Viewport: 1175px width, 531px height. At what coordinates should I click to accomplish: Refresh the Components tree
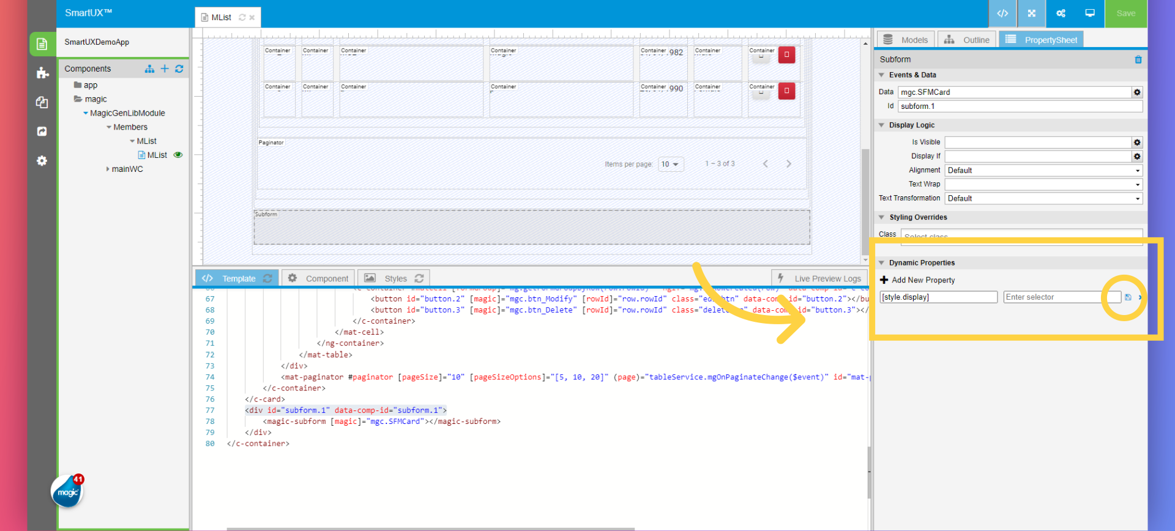pos(179,69)
